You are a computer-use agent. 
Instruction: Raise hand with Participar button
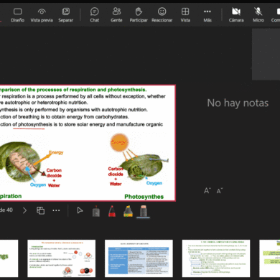[x=139, y=15]
